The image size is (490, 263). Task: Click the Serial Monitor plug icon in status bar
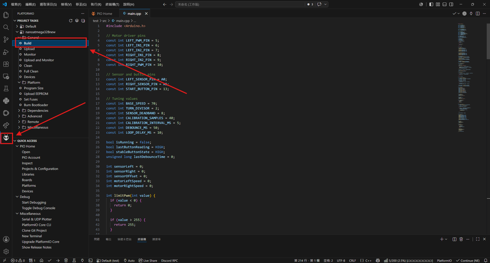point(82,260)
